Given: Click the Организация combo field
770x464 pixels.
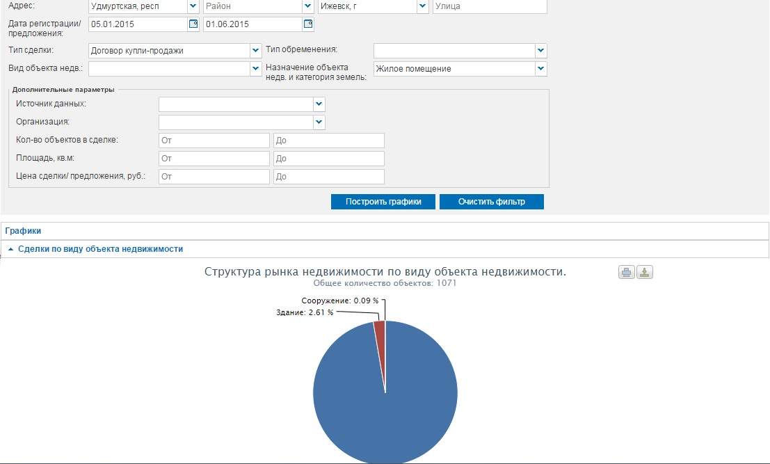Looking at the screenshot, I should tap(236, 122).
